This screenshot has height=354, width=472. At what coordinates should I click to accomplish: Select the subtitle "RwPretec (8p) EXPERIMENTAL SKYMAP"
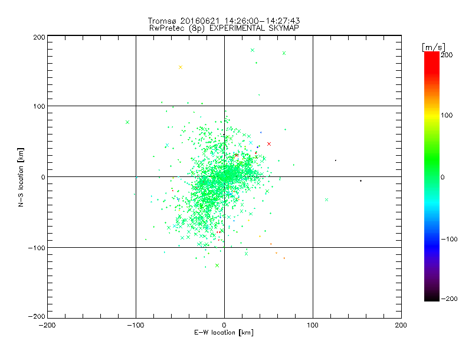(224, 28)
